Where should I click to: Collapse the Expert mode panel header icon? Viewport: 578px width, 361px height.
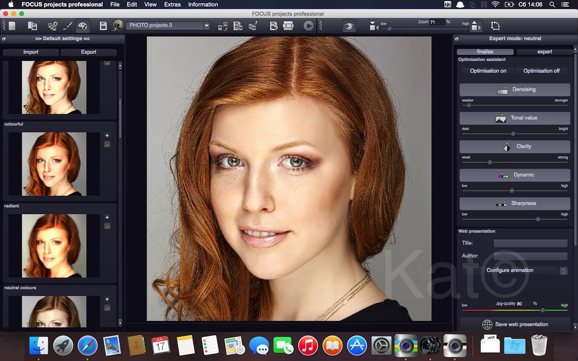click(457, 39)
